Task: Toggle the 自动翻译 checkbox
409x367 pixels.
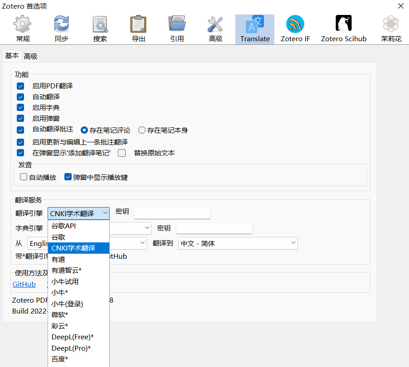Action: pos(20,97)
